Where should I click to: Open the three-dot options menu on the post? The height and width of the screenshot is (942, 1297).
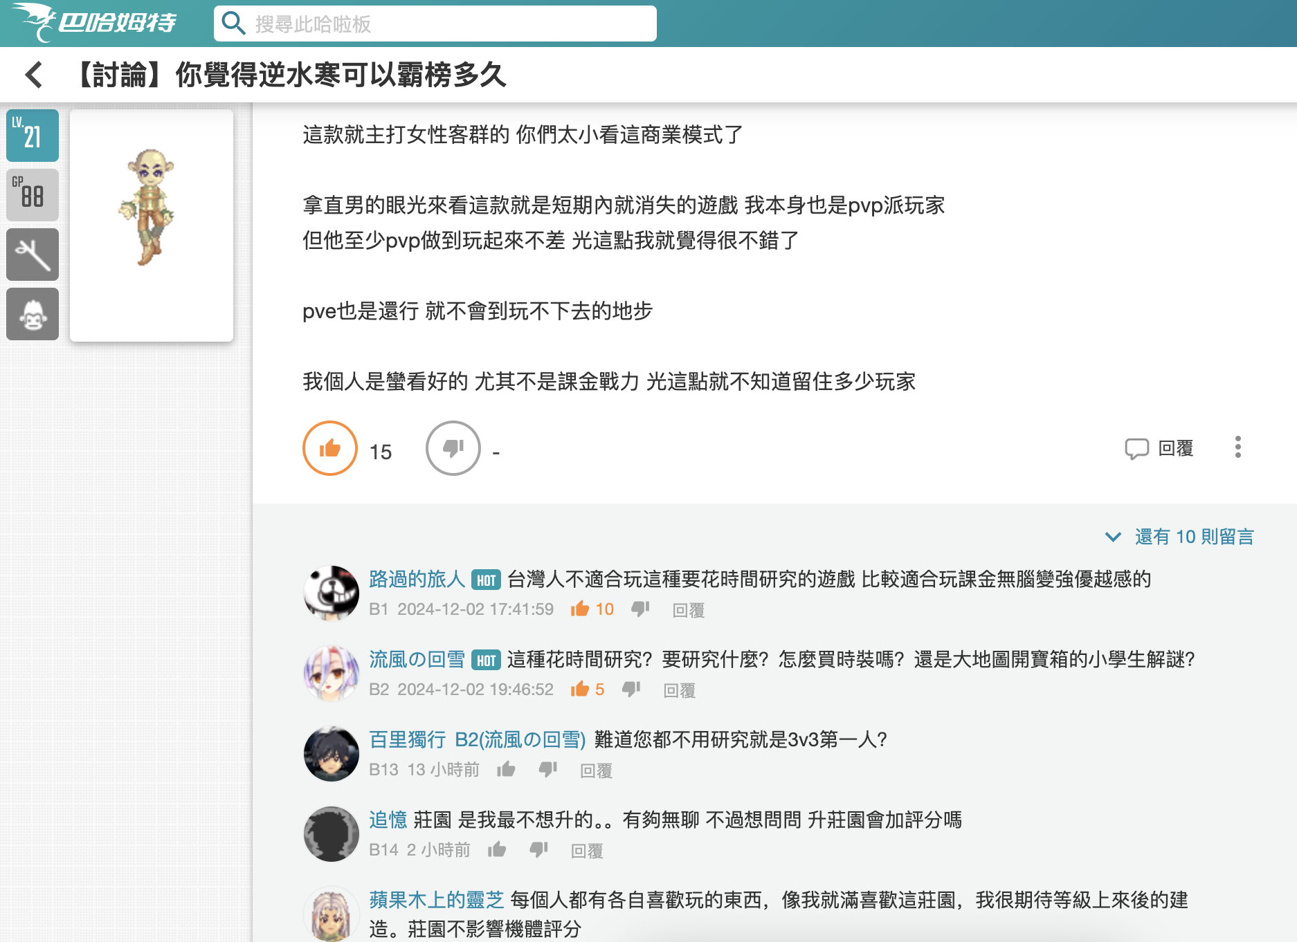tap(1237, 448)
